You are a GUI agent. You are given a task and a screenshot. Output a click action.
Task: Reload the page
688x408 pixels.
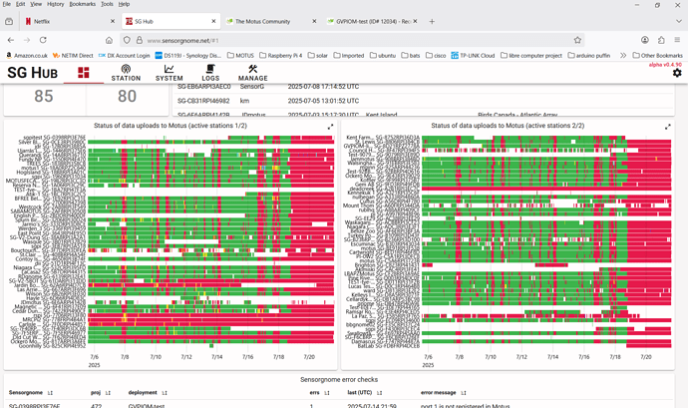[43, 40]
